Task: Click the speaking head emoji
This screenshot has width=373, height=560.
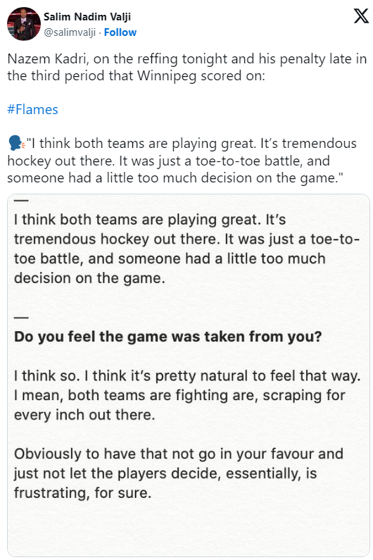Action: (16, 143)
